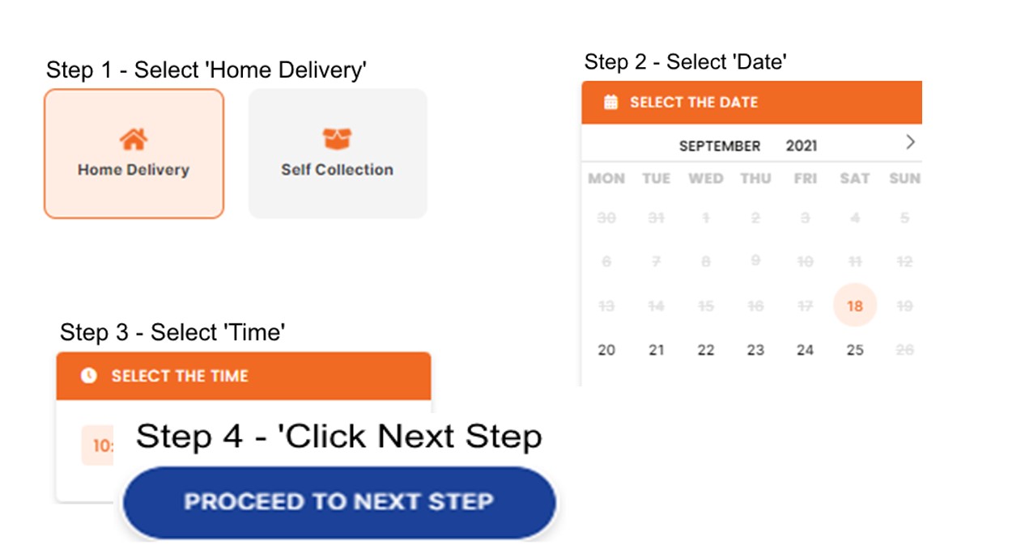The width and height of the screenshot is (1025, 553).
Task: Click the Proceed To Next Step button
Action: coord(339,502)
